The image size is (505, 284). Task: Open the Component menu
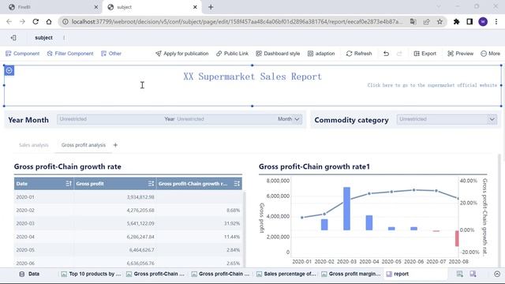coord(23,54)
